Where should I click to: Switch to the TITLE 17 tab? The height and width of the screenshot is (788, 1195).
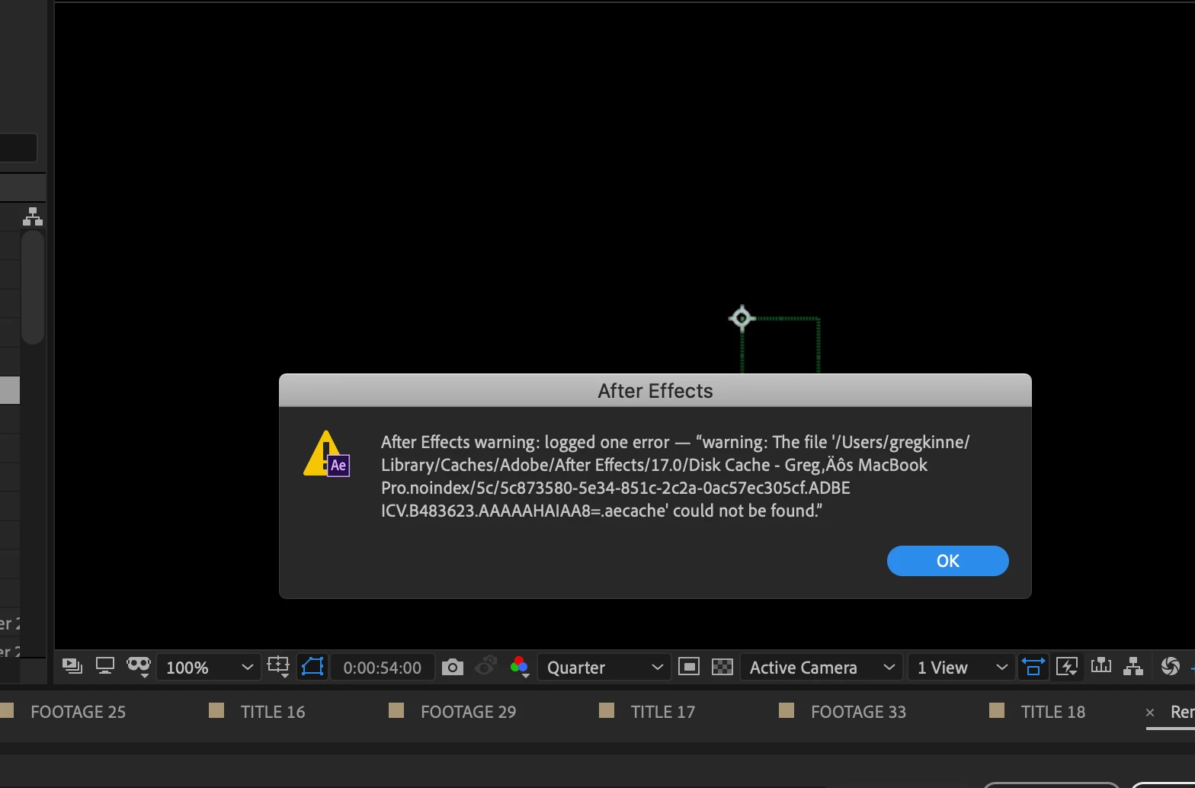(663, 712)
